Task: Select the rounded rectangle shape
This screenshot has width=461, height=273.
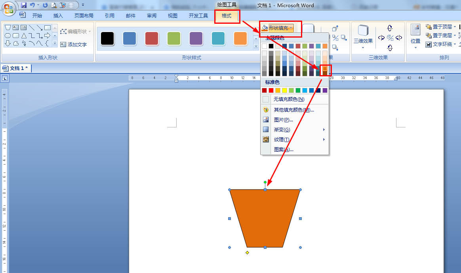Action: (x=16, y=36)
